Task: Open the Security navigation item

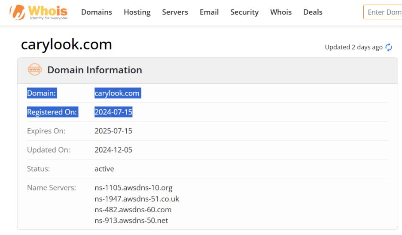Action: tap(244, 12)
